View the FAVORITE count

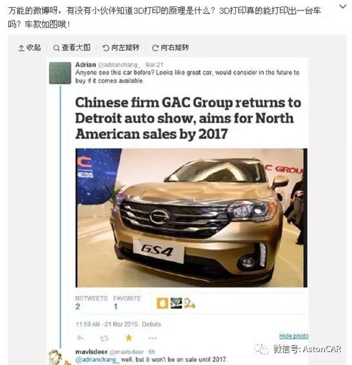(x=127, y=303)
